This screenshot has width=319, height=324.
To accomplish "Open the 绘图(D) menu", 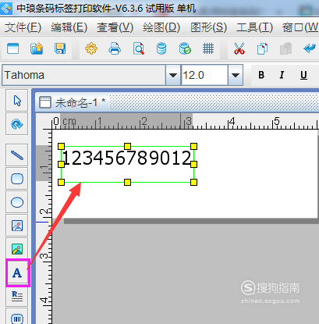I will (x=161, y=27).
